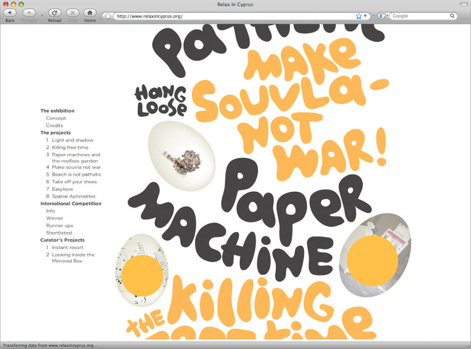Open the URL history dropdown arrow

(365, 16)
